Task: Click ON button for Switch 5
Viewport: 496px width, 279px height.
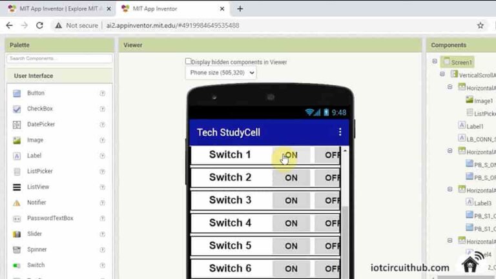Action: 291,246
